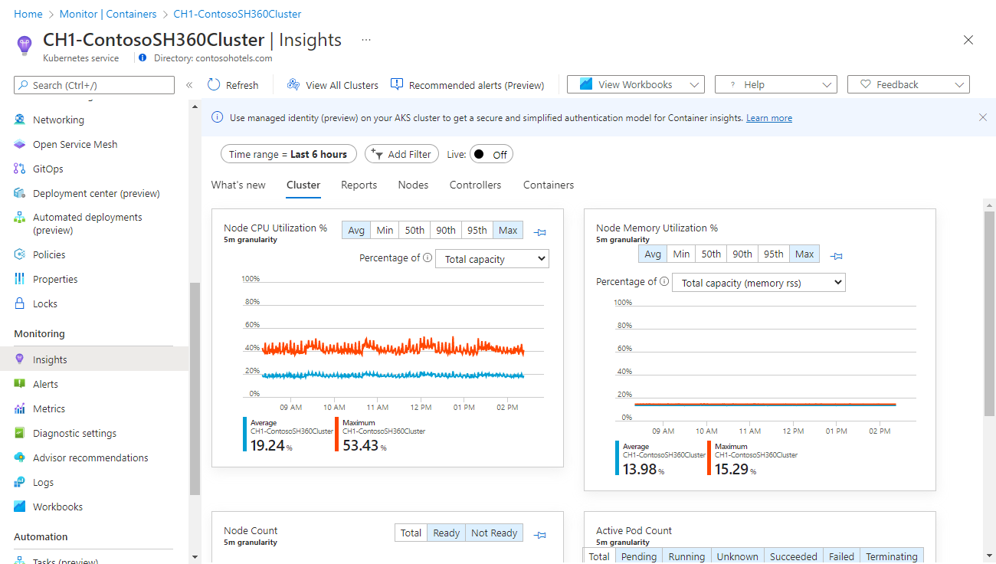Dismiss the managed identity info banner
This screenshot has width=996, height=564.
[983, 117]
